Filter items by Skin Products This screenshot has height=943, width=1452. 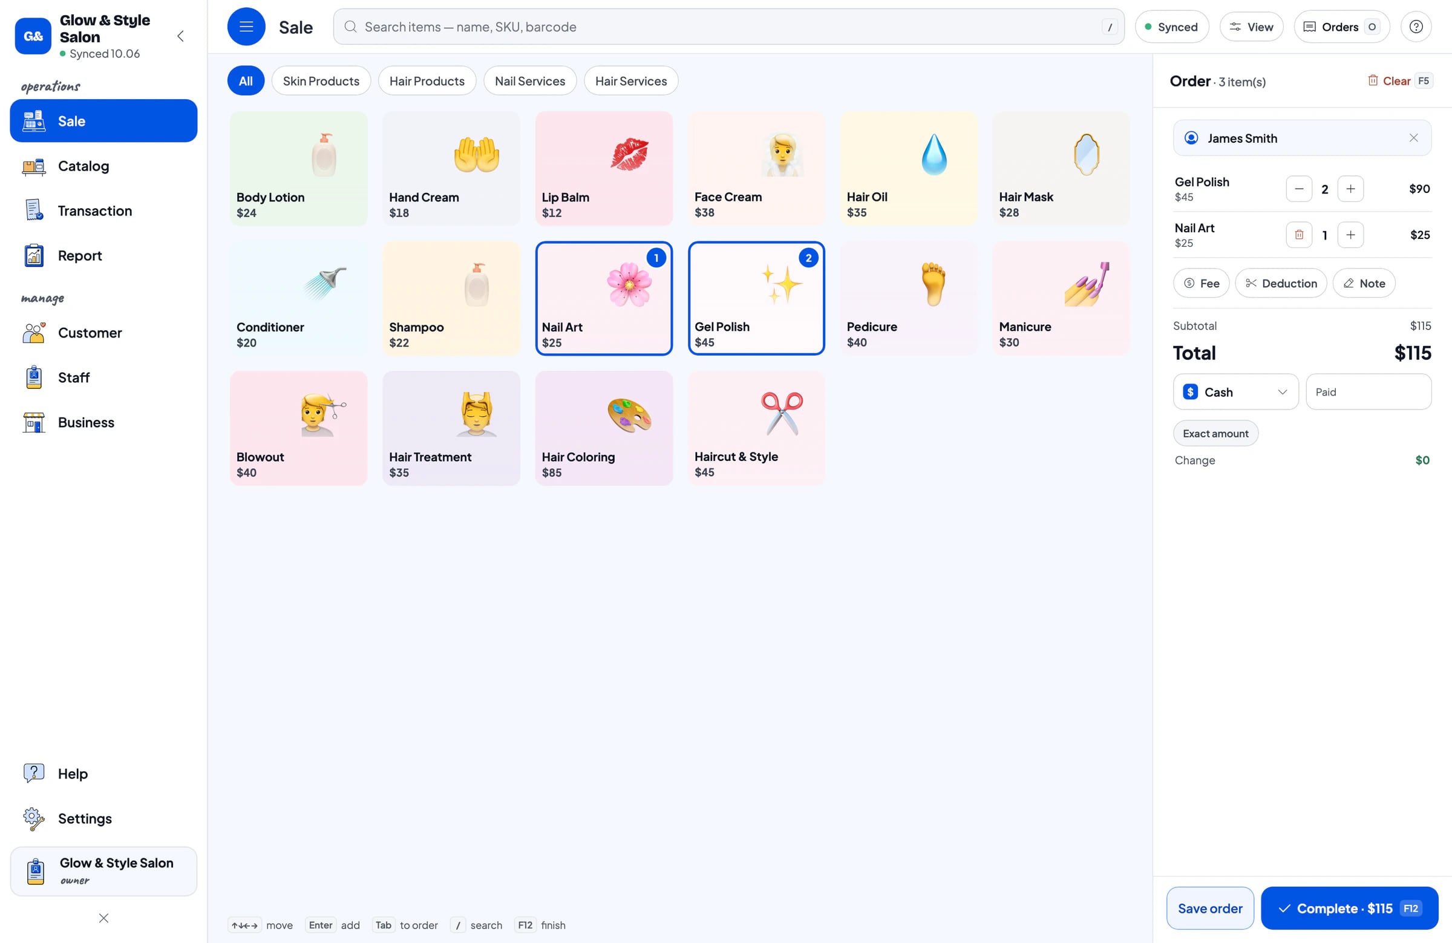pos(321,81)
